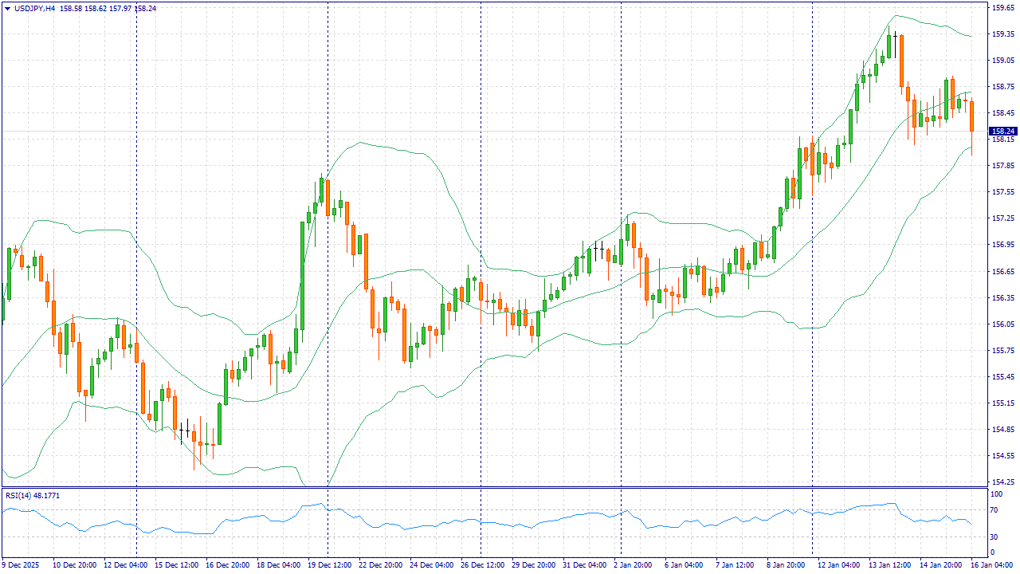The image size is (1020, 574).
Task: Click the RSI scale 100 level label
Action: 997,494
